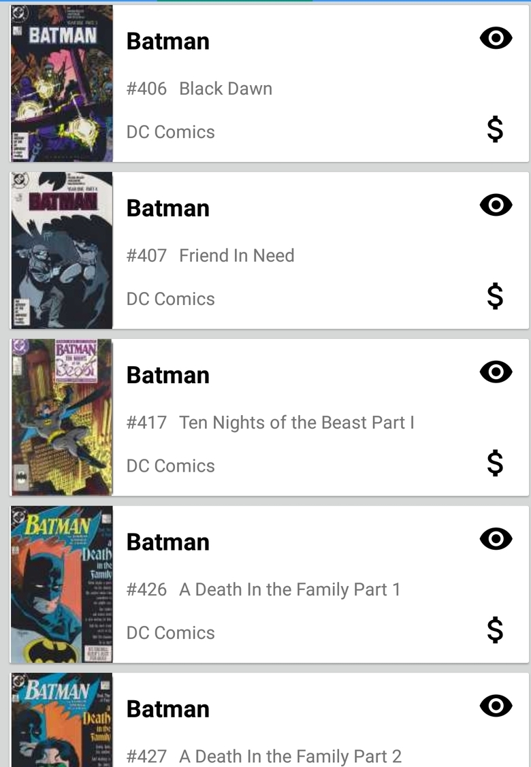
Task: Tap the eye icon for Batman #407
Action: click(496, 205)
